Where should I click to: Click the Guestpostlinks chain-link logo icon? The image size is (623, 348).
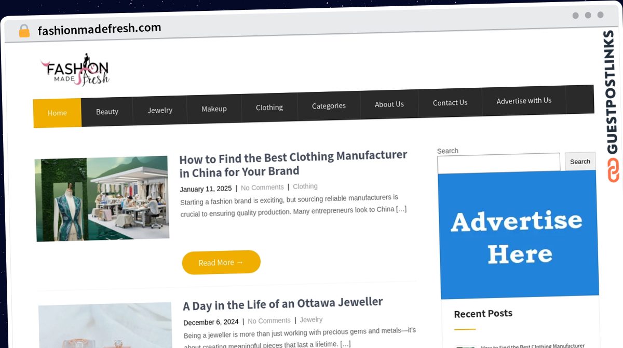point(613,171)
